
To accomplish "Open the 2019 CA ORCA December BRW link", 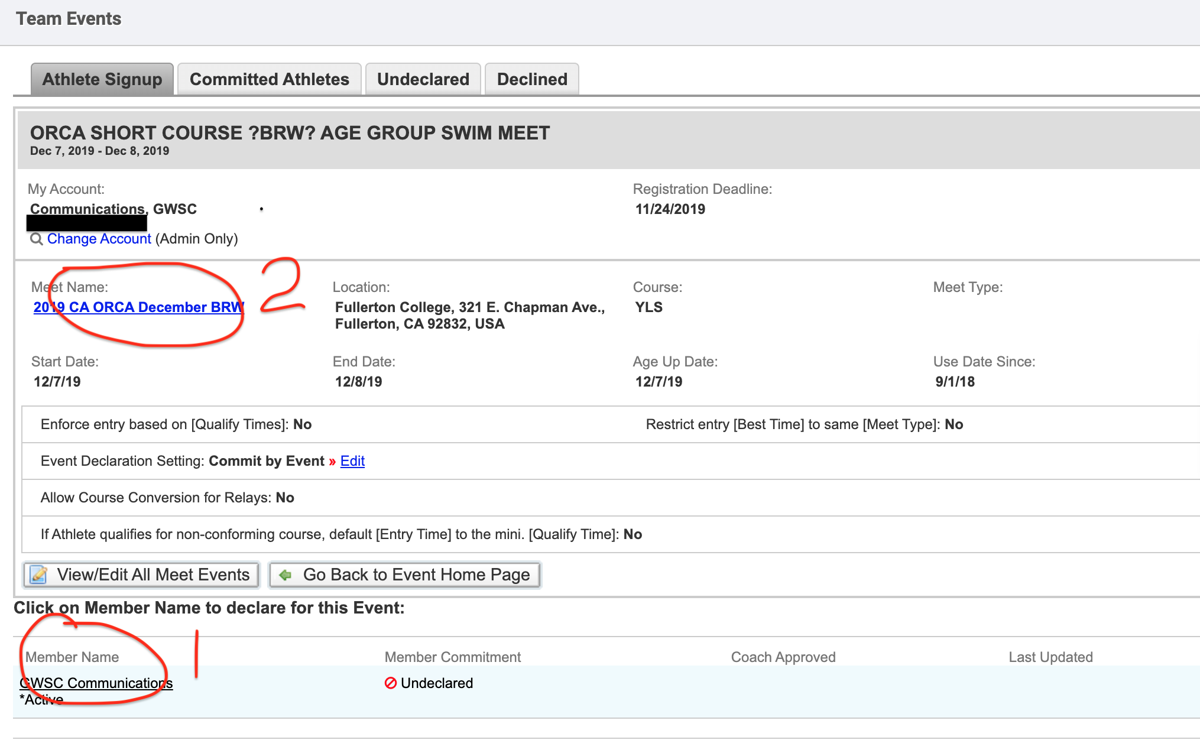I will pos(138,307).
